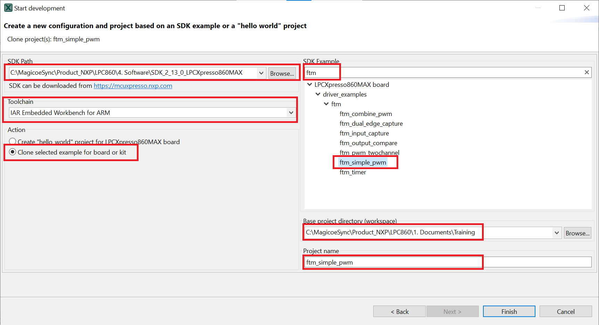Select the ftm_timer example
The height and width of the screenshot is (325, 599).
[353, 172]
